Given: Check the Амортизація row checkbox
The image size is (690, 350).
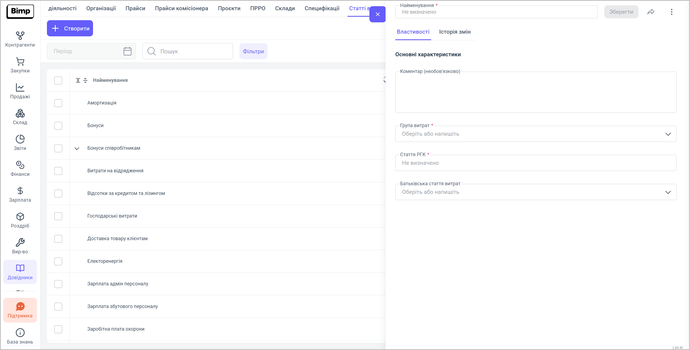Looking at the screenshot, I should [x=58, y=103].
